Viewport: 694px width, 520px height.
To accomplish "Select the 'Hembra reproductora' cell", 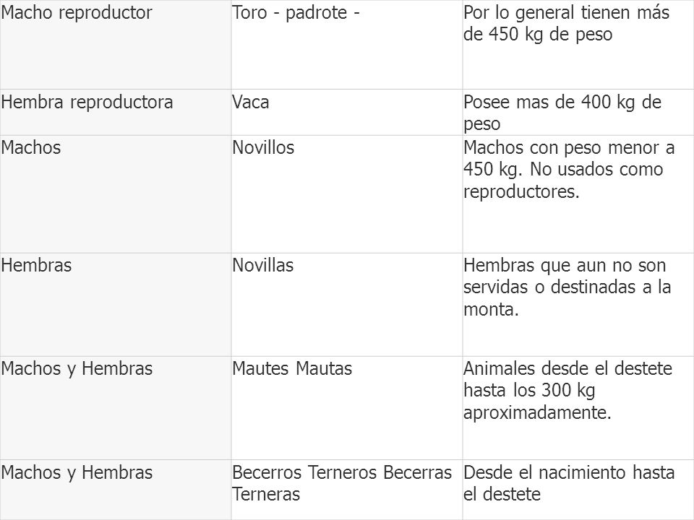I will coord(116,113).
